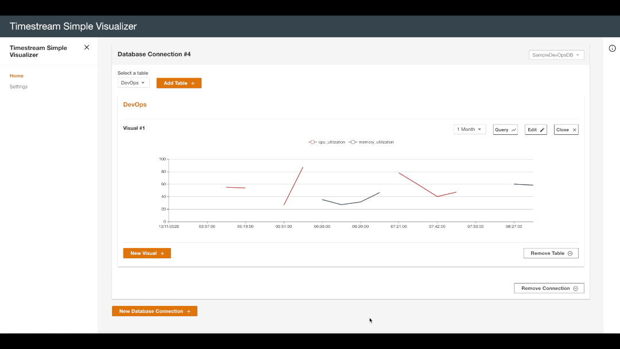Add a New Database Connection
This screenshot has width=620, height=349.
pyautogui.click(x=154, y=312)
